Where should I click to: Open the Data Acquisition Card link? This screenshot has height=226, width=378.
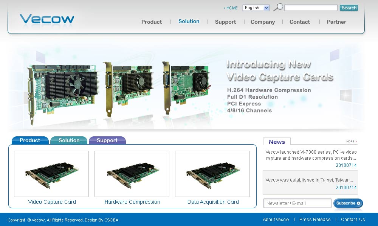point(213,202)
